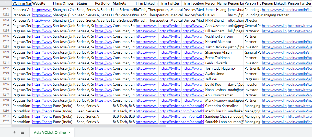Select the Firms Offices header cell

coord(64,3)
